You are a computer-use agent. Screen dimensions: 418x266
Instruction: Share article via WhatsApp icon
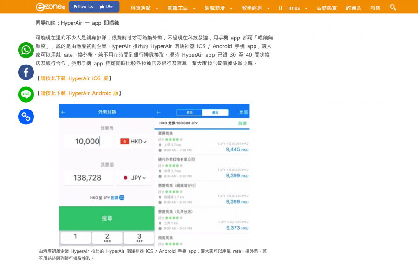pyautogui.click(x=26, y=50)
